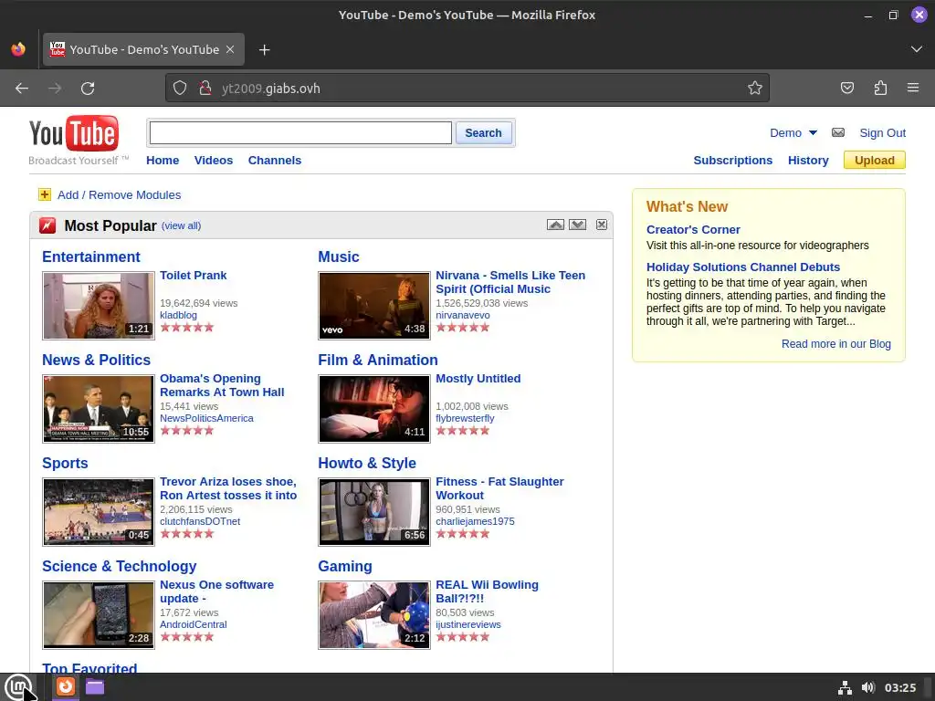Open the list all tabs dropdown
Image resolution: width=935 pixels, height=701 pixels.
(917, 49)
